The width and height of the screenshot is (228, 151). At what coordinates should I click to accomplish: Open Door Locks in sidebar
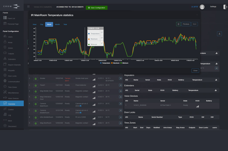(x=12, y=75)
